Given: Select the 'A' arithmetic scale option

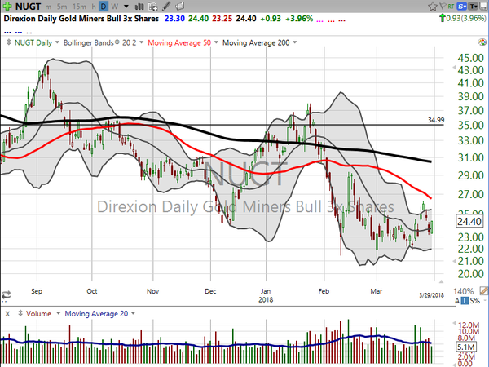Looking at the screenshot, I should 457,301.
